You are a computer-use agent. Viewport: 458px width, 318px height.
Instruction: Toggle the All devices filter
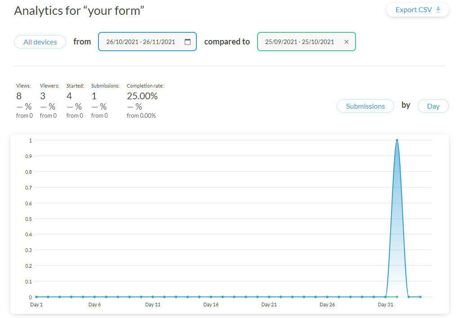pos(40,41)
